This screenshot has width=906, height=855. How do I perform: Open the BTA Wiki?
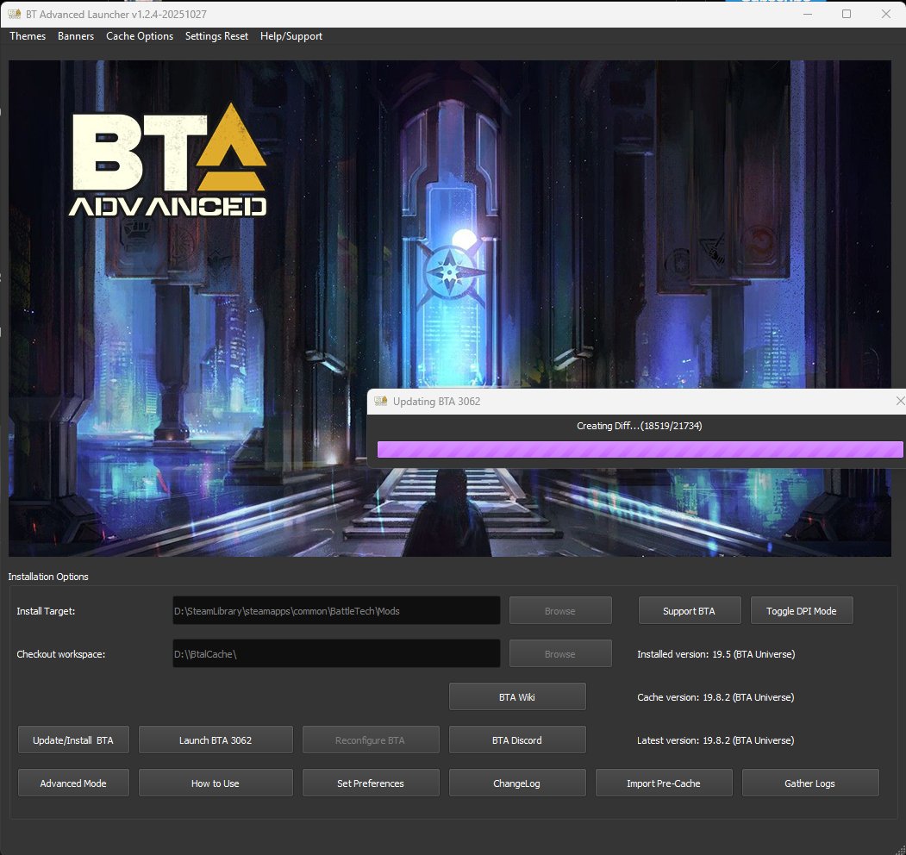[516, 697]
